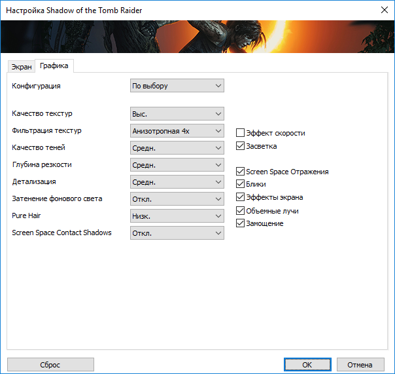Uncheck the Блики option
Image resolution: width=395 pixels, height=374 pixels.
point(241,184)
